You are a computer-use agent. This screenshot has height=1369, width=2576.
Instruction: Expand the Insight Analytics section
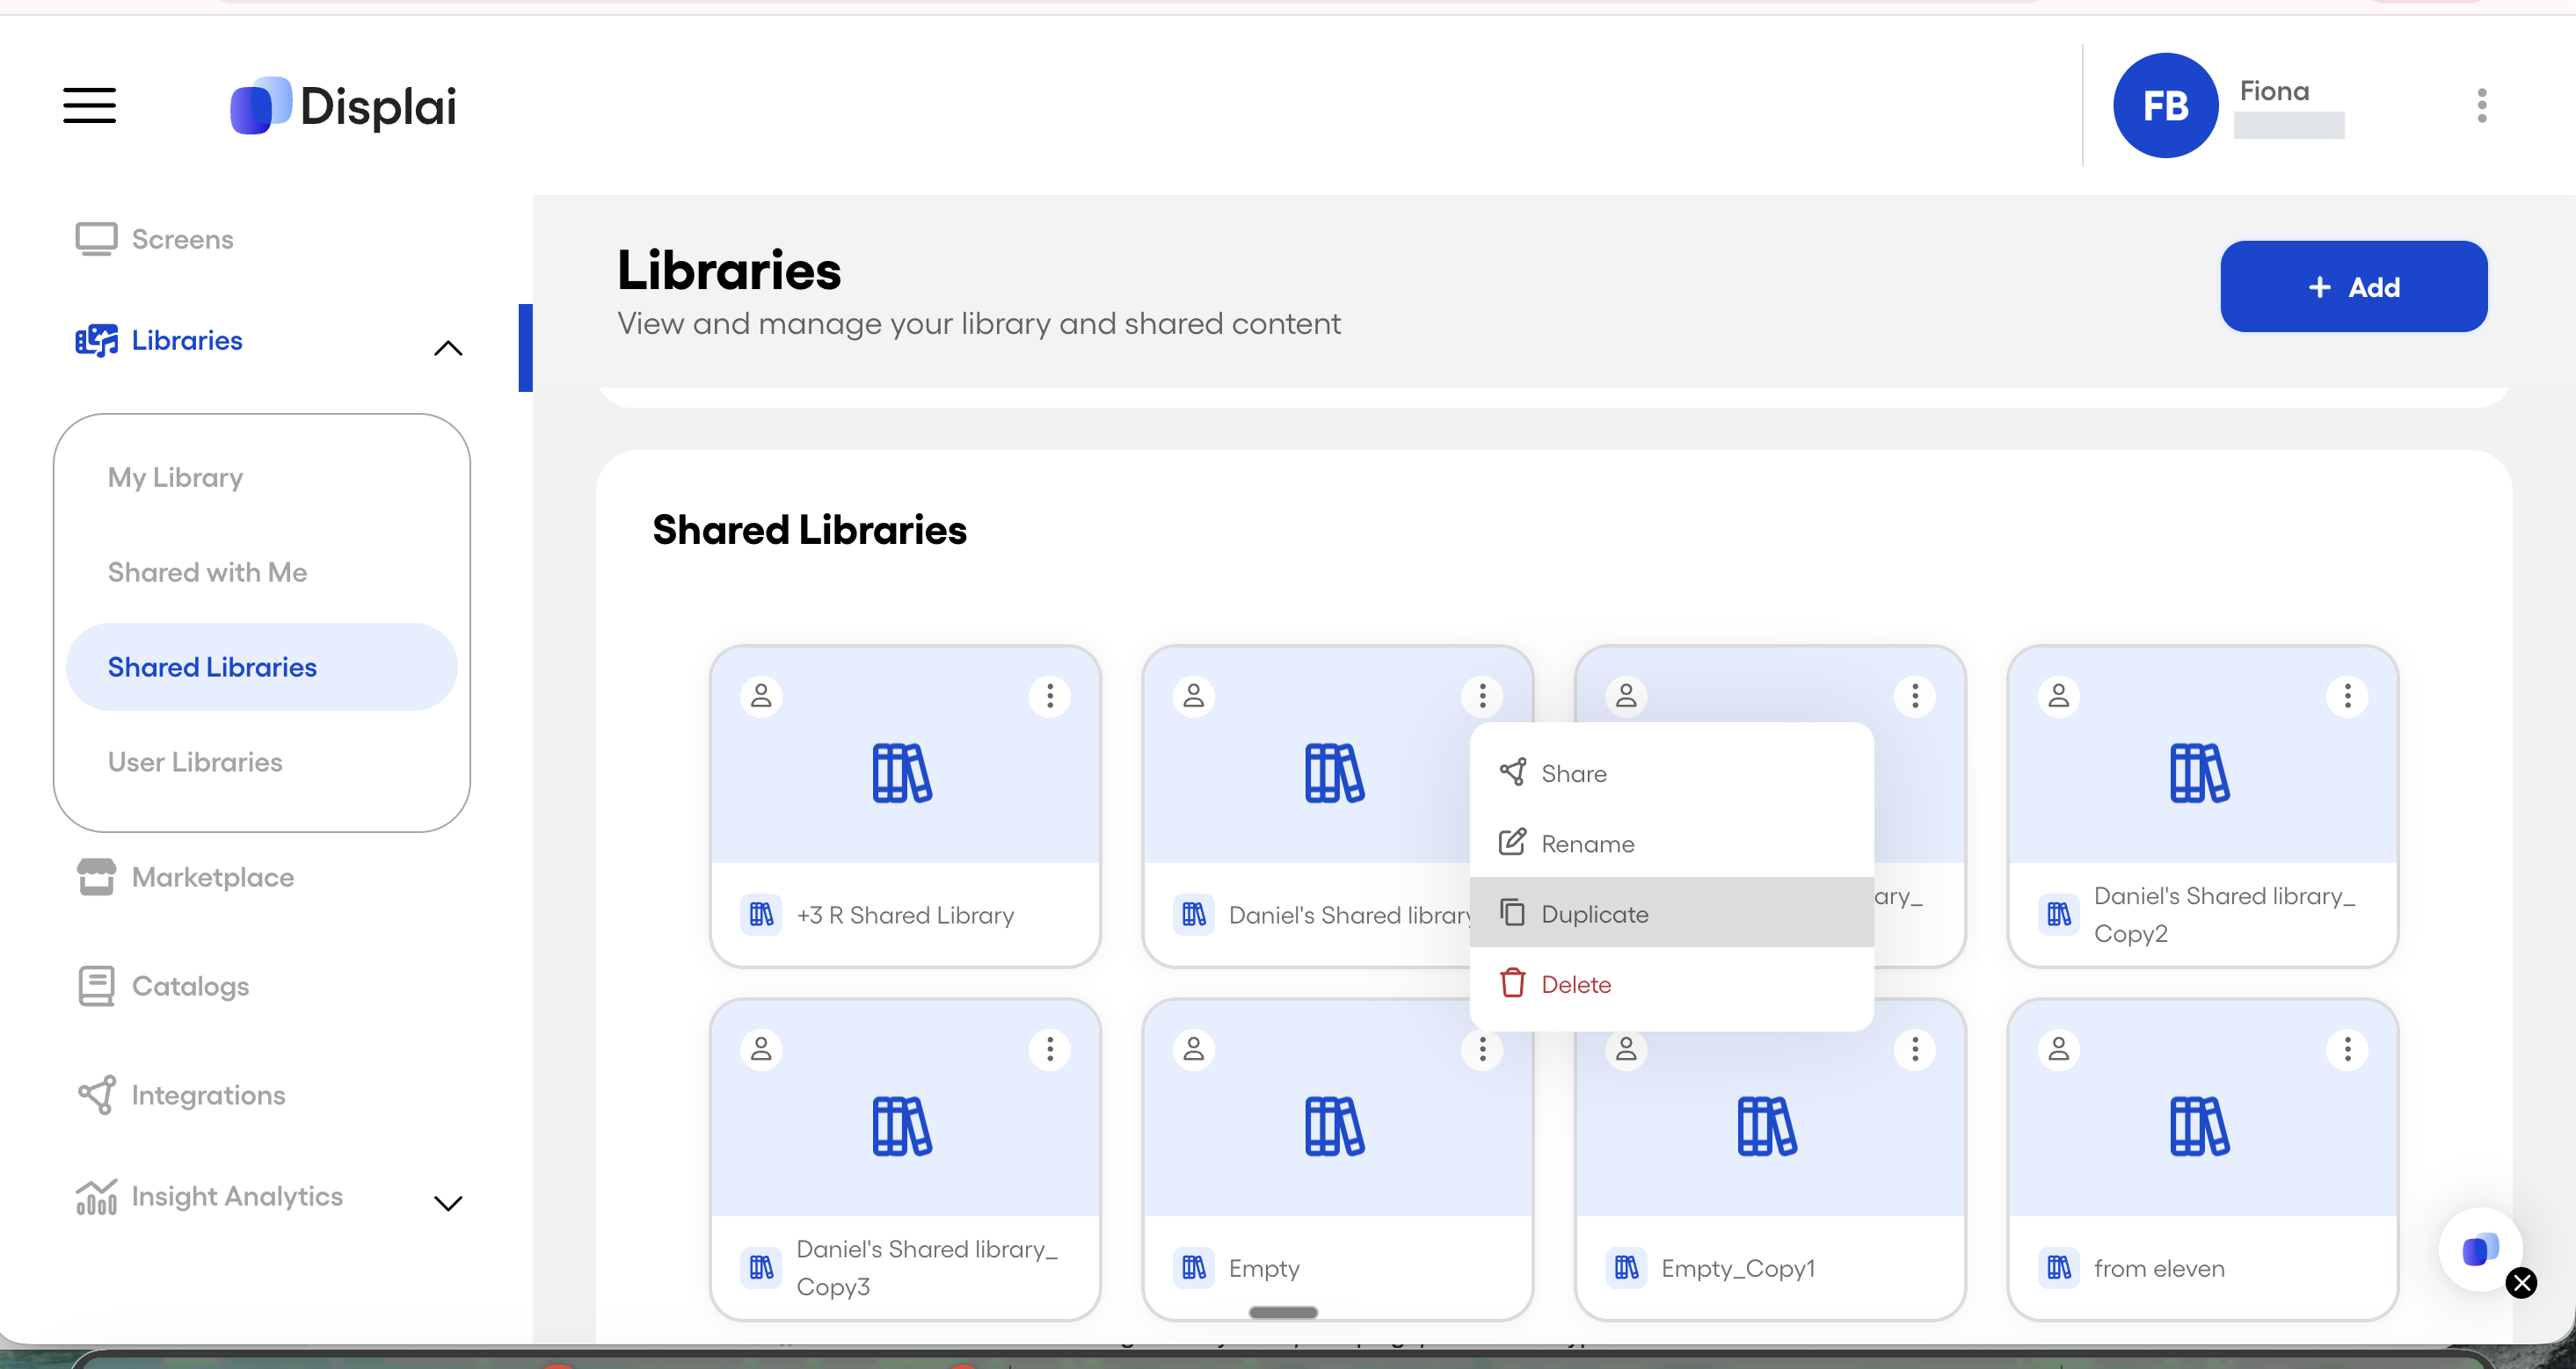point(448,1203)
